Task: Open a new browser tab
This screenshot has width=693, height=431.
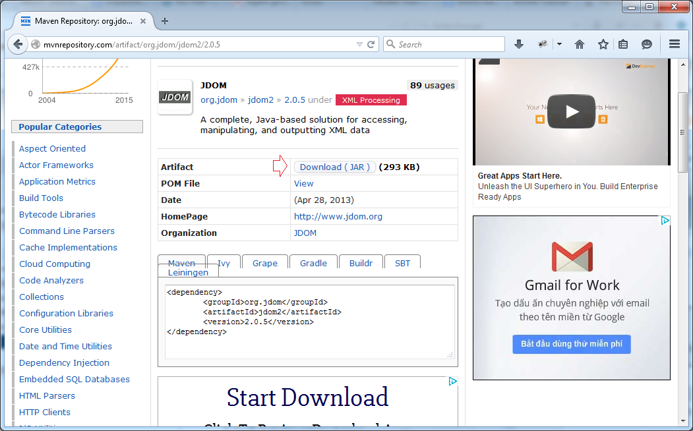Action: pos(164,20)
